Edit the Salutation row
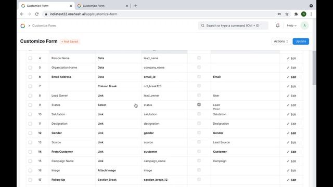Image resolution: width=333 pixels, height=187 pixels. 291,114
